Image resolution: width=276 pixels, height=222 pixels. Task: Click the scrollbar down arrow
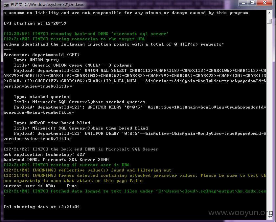pos(269,217)
